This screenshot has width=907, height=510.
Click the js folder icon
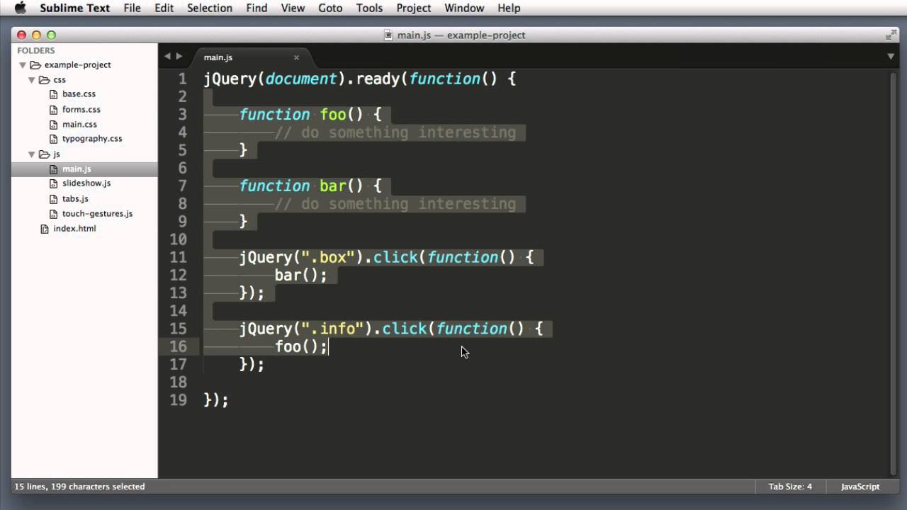[45, 154]
